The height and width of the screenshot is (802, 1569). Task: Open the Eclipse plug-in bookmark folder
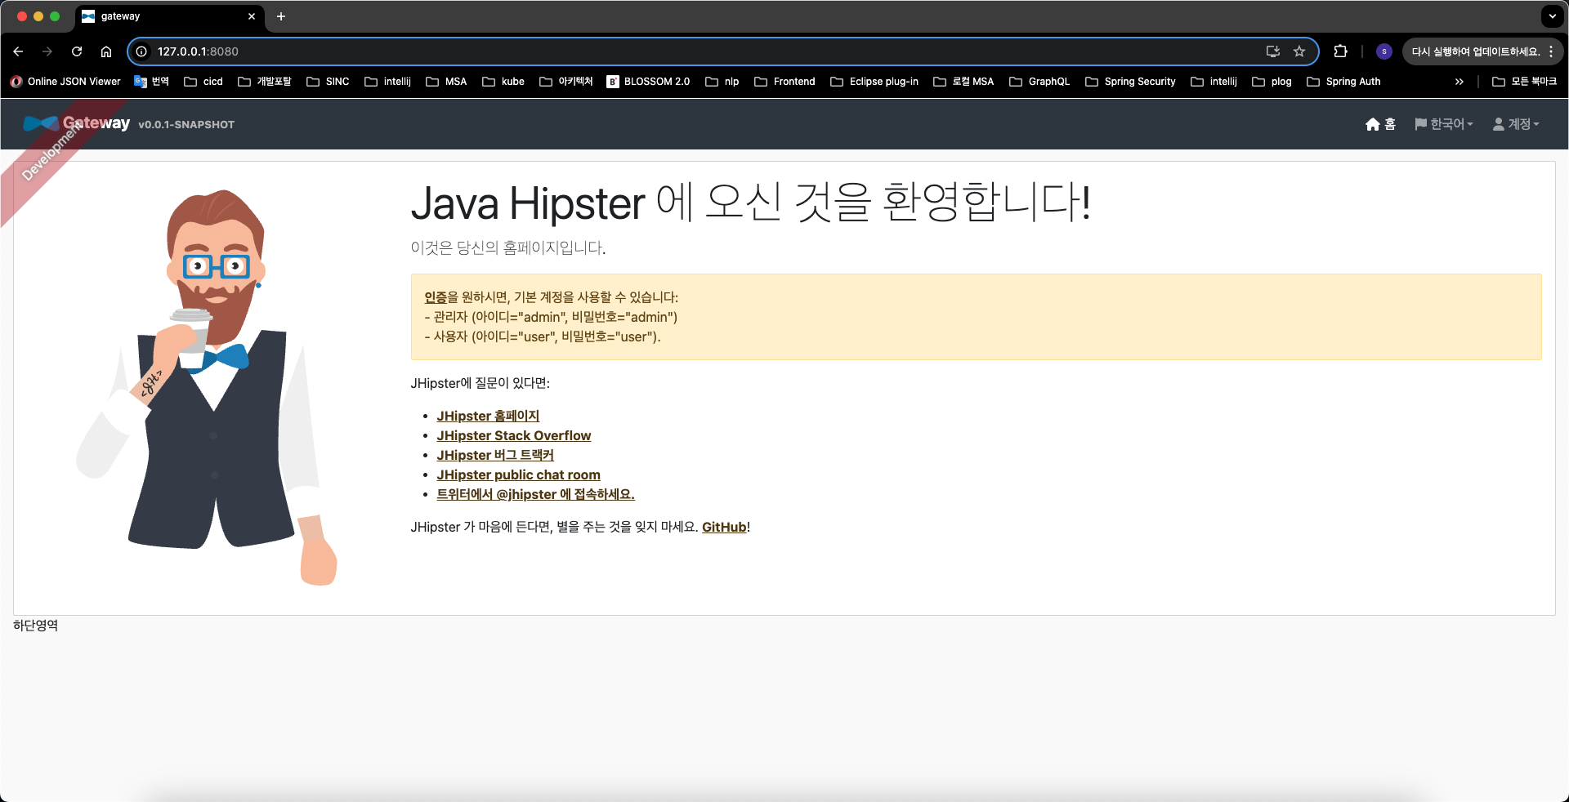point(874,82)
